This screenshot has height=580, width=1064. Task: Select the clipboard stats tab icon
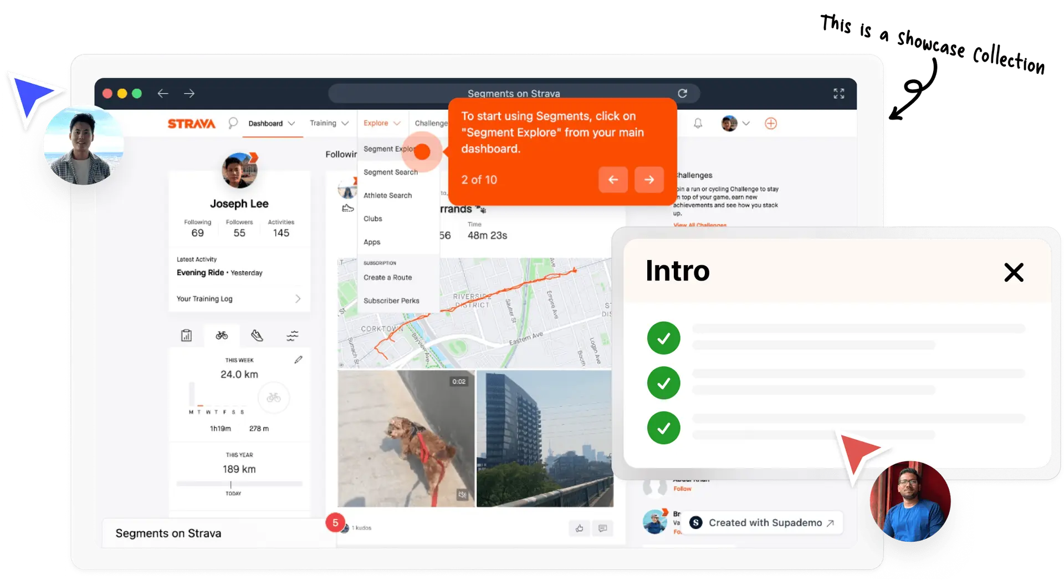tap(186, 335)
